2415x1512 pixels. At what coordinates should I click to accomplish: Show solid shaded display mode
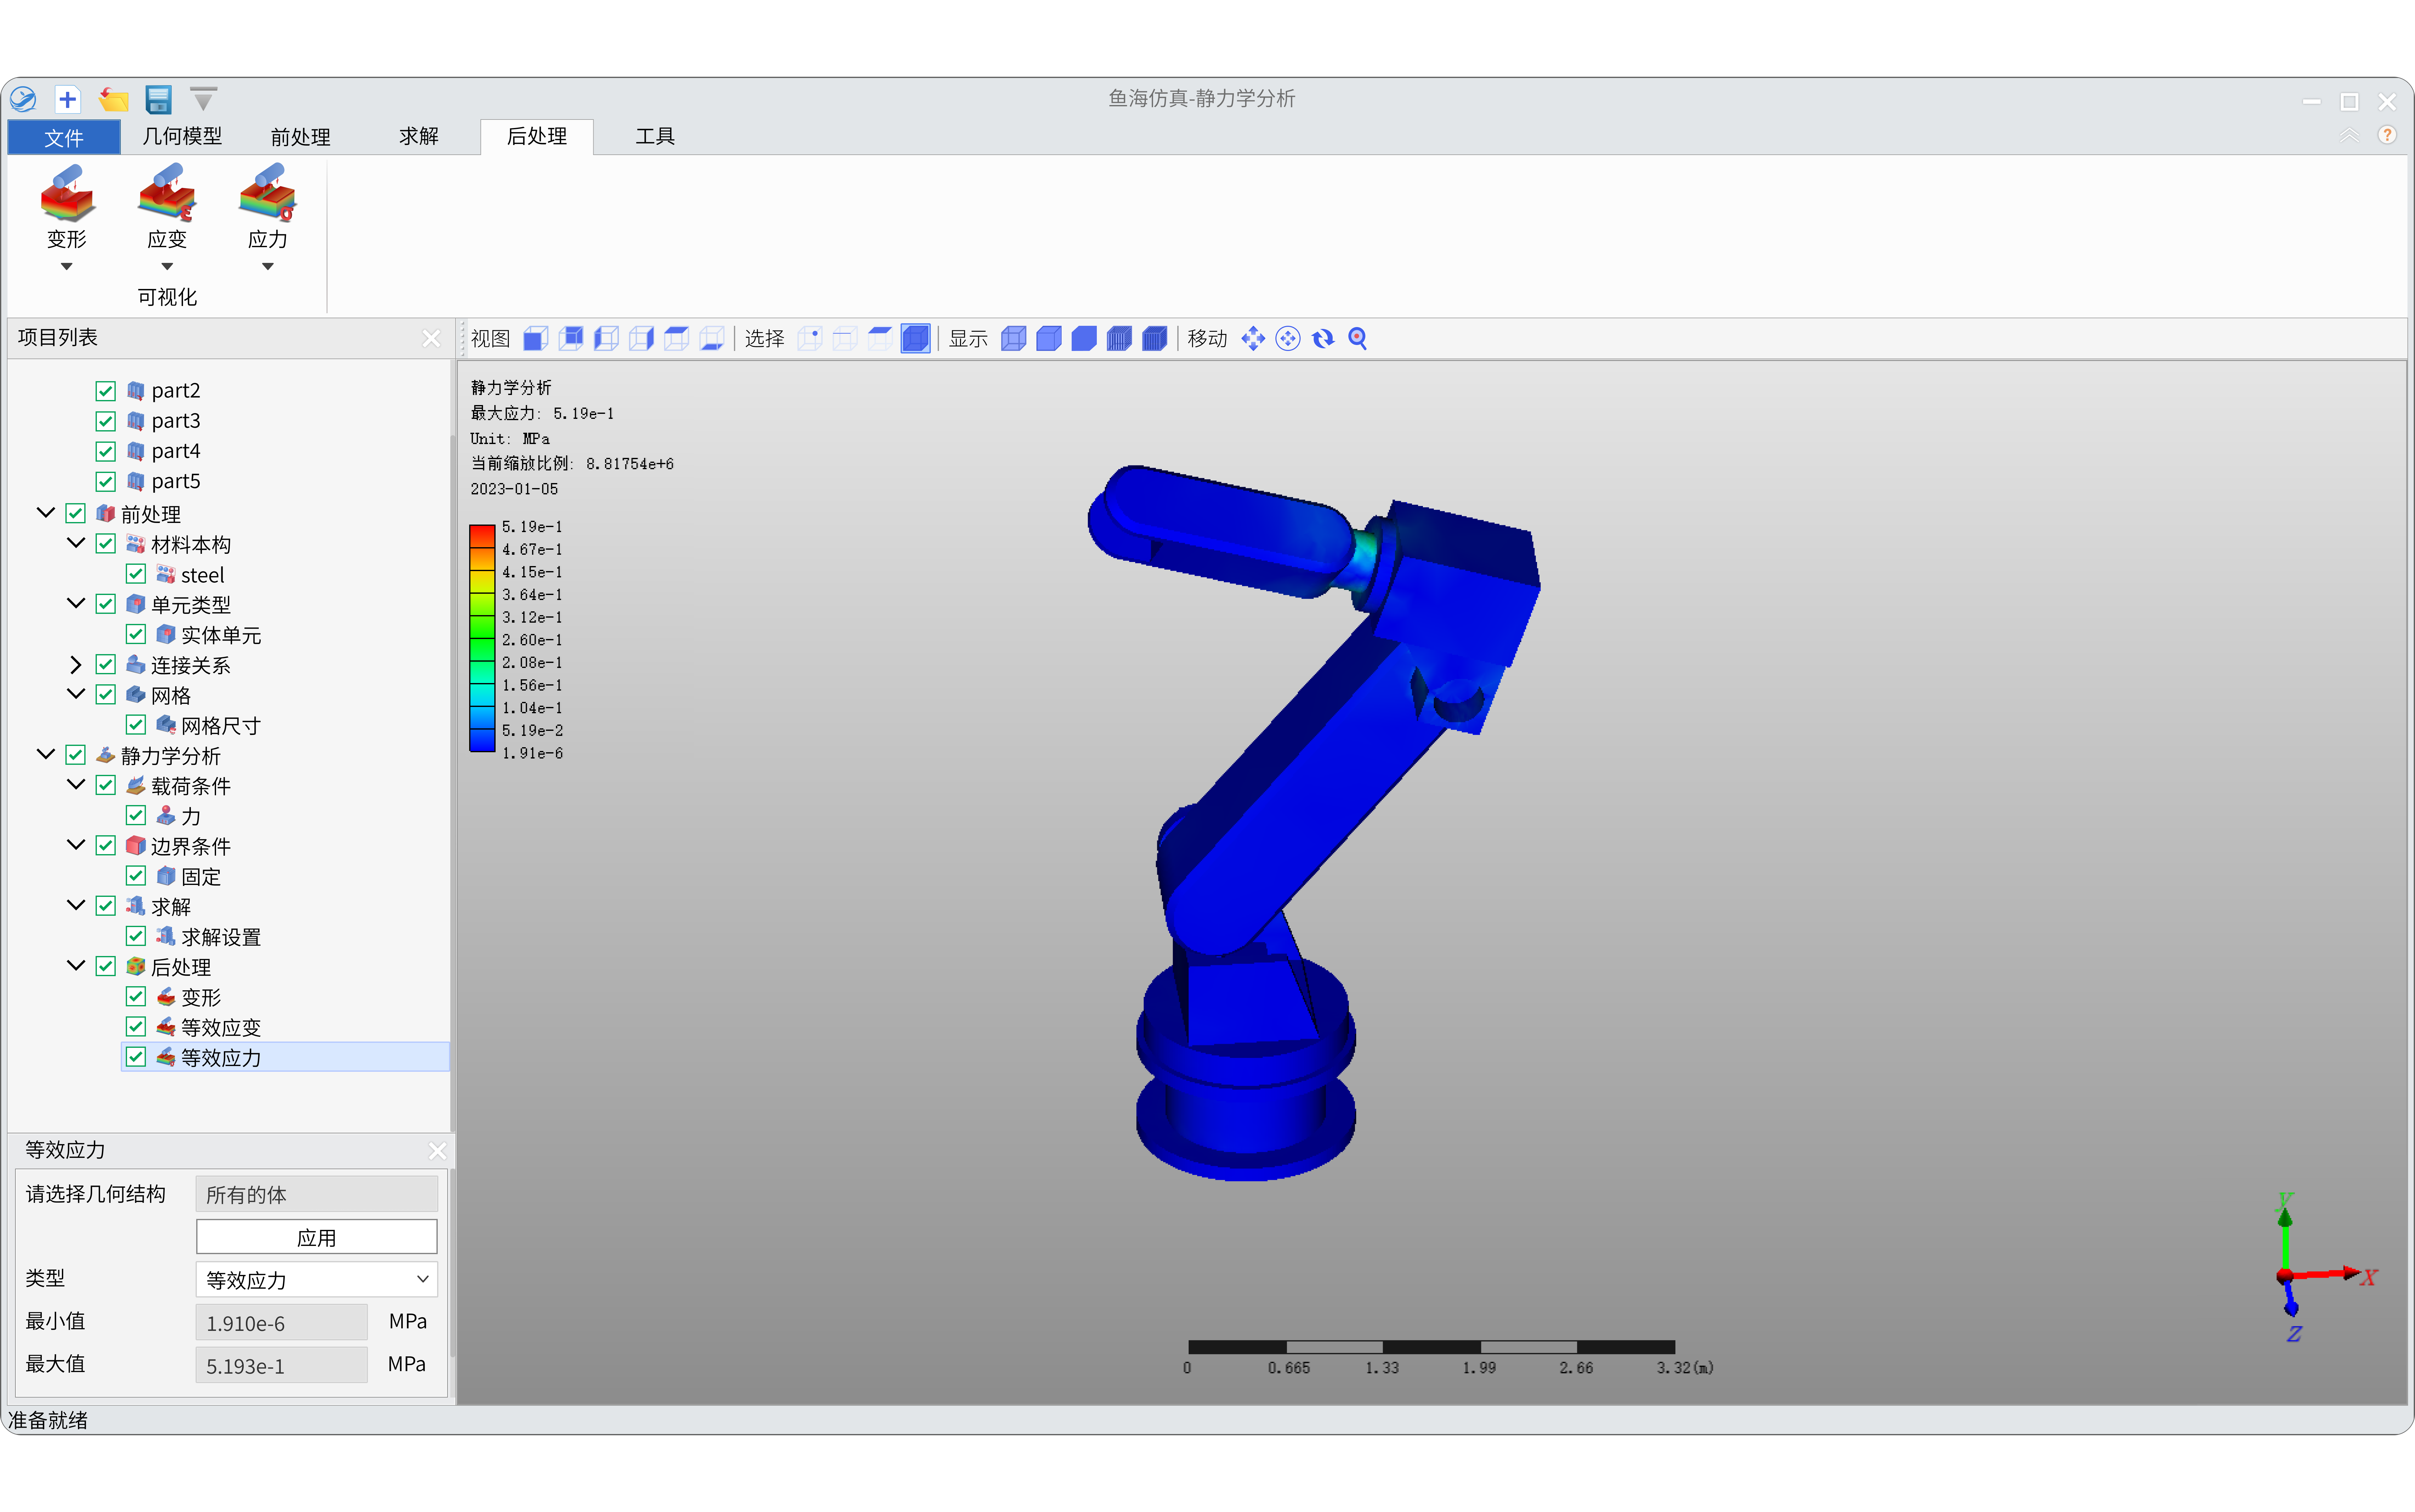tap(1084, 339)
